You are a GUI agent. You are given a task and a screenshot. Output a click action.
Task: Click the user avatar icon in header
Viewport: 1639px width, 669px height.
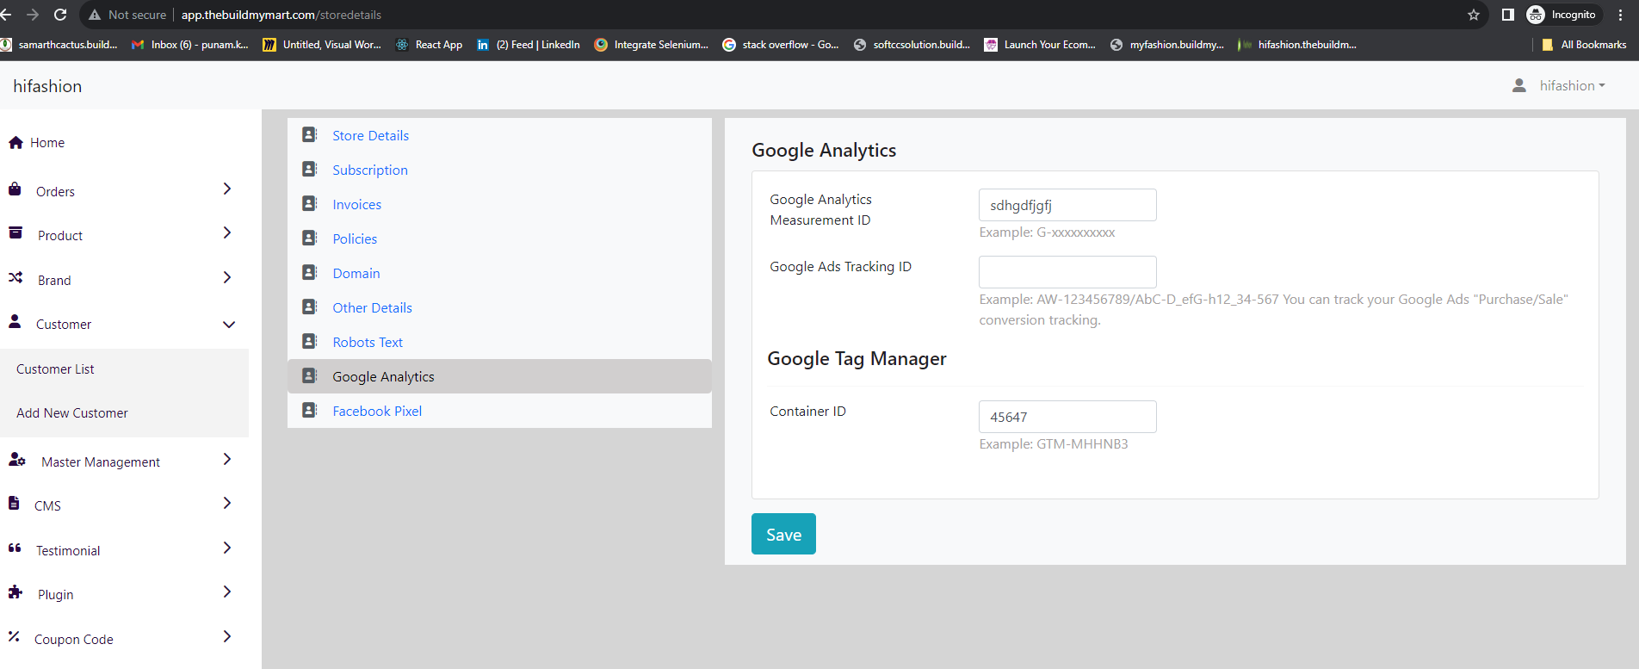tap(1519, 85)
